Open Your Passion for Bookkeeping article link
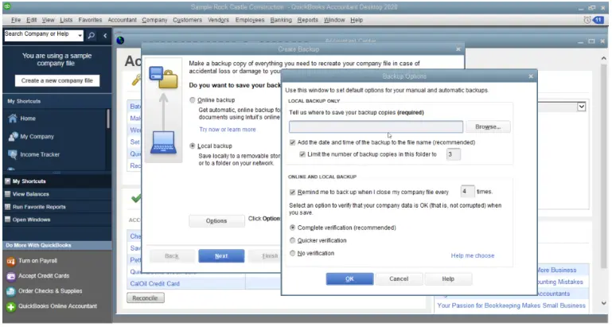The width and height of the screenshot is (612, 327). click(x=511, y=306)
